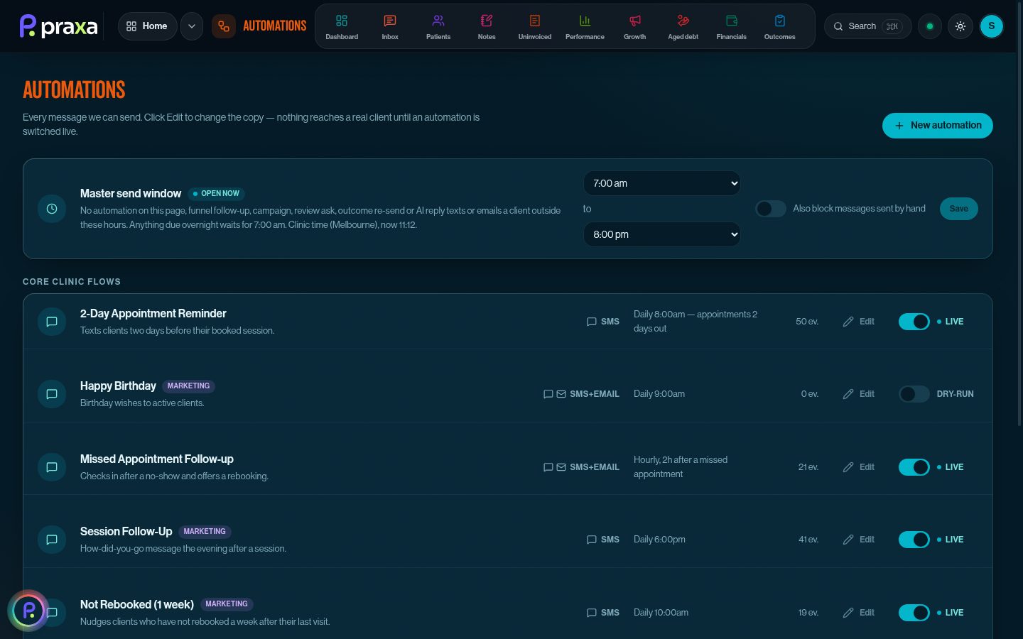Edit the 2-Day Appointment Reminder
The height and width of the screenshot is (639, 1023).
click(x=859, y=322)
